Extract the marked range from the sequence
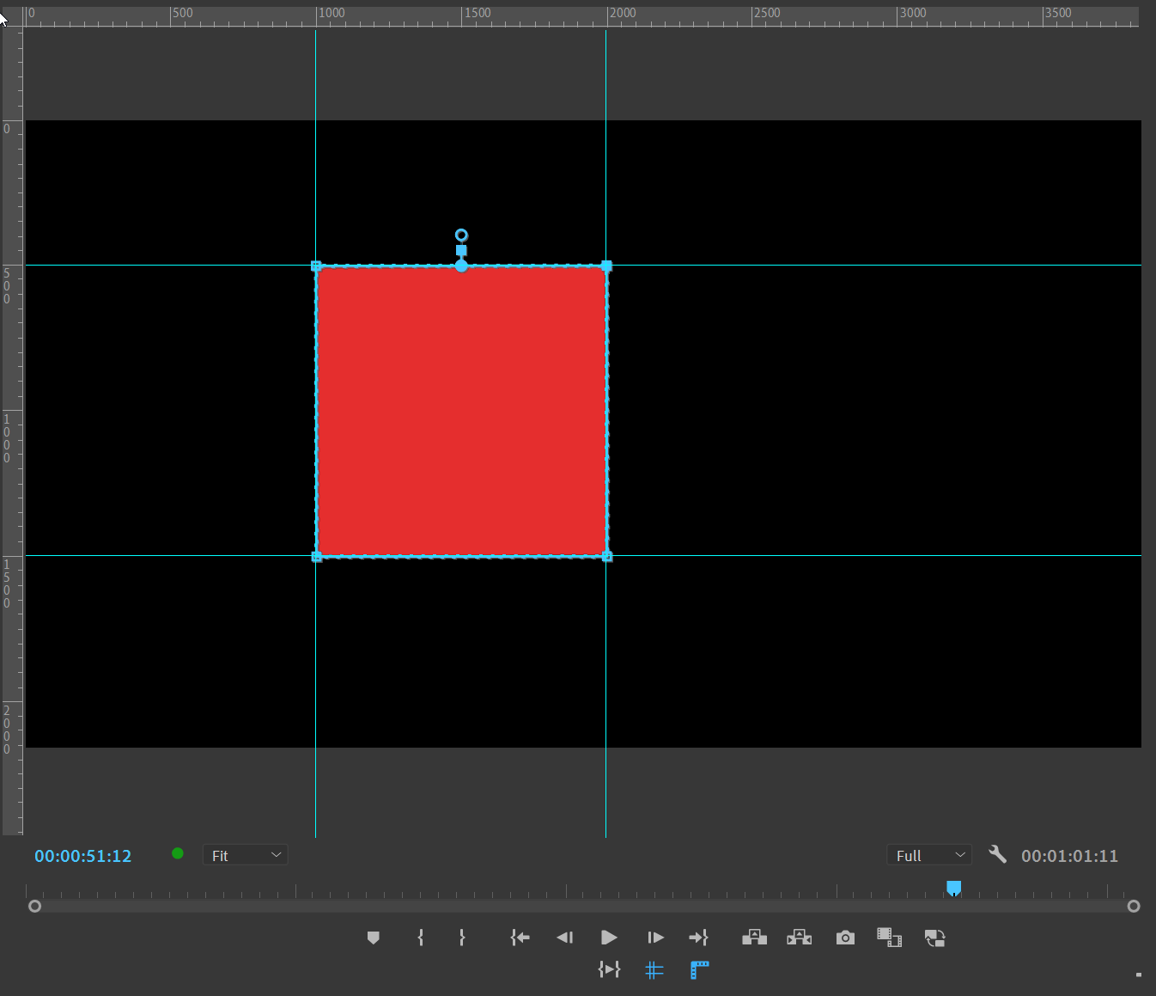 tap(800, 938)
